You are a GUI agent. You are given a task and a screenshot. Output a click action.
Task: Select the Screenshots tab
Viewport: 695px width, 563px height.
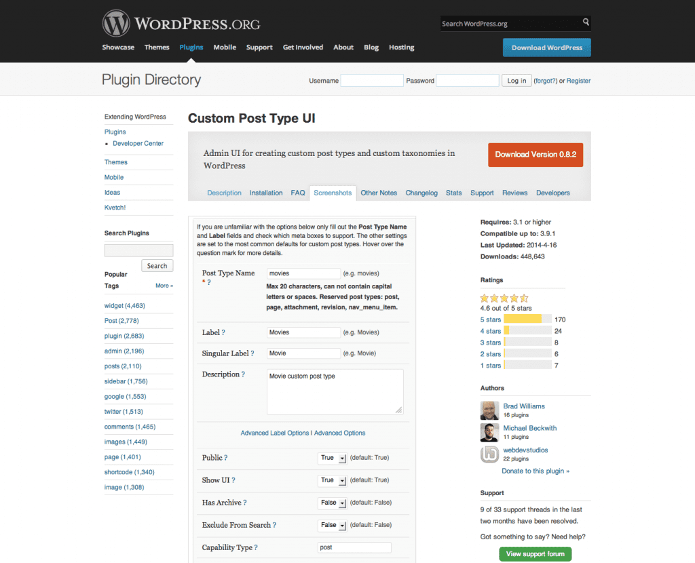333,193
